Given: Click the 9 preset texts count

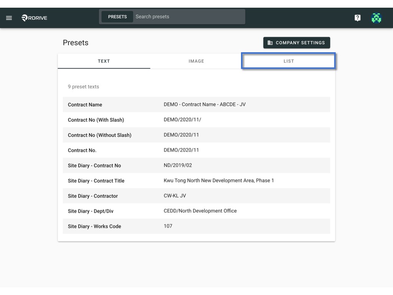Looking at the screenshot, I should 83,86.
